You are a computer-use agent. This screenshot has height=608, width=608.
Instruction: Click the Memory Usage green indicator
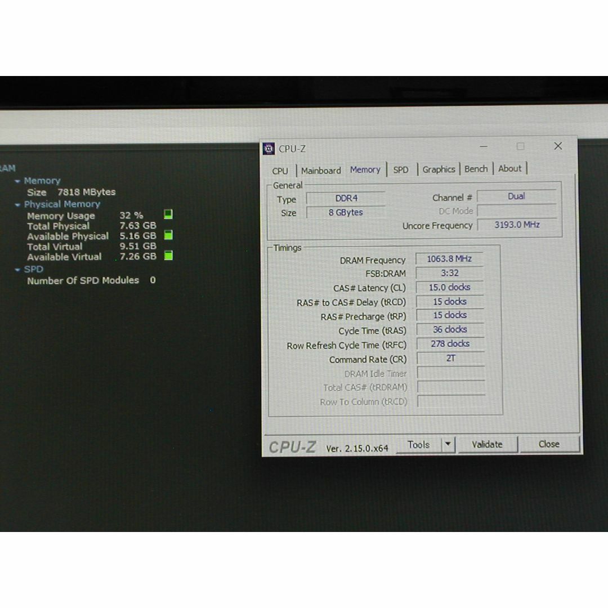coord(168,214)
